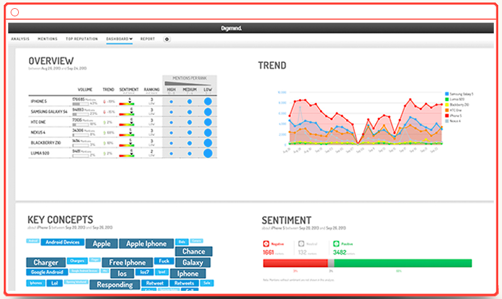Select the Apple key concept tag
This screenshot has width=502, height=299.
(x=101, y=244)
